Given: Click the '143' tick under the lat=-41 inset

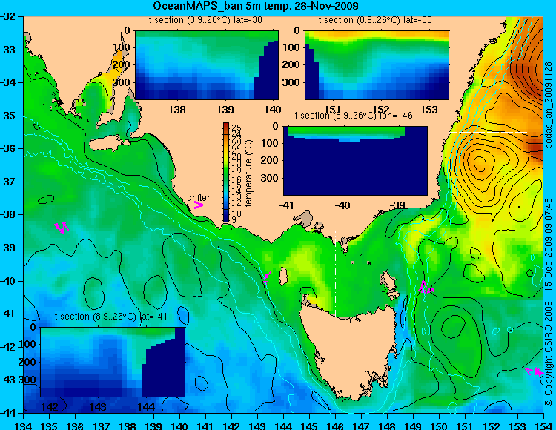Looking at the screenshot, I should [x=98, y=406].
